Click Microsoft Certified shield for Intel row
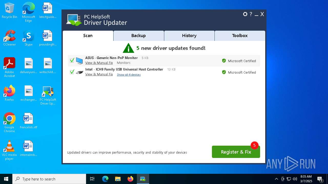Image resolution: width=328 pixels, height=184 pixels. tap(224, 72)
